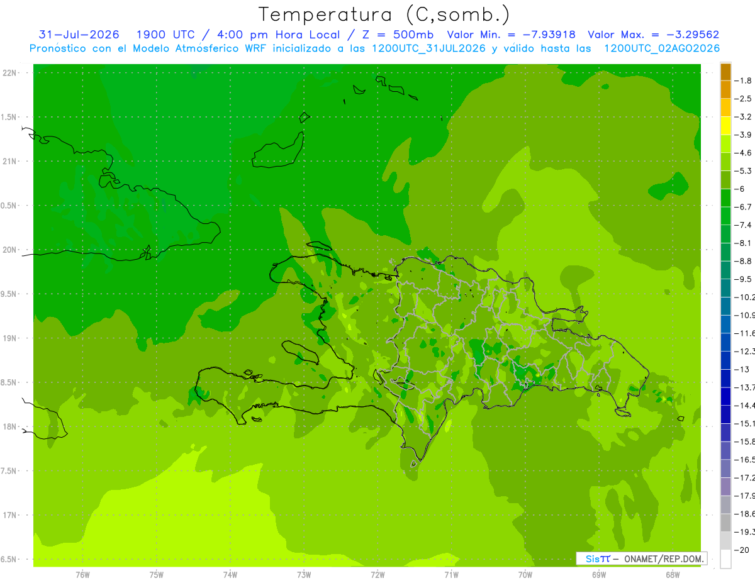Click the title "Temperatura (C,somb.)"
The width and height of the screenshot is (755, 583).
[384, 14]
